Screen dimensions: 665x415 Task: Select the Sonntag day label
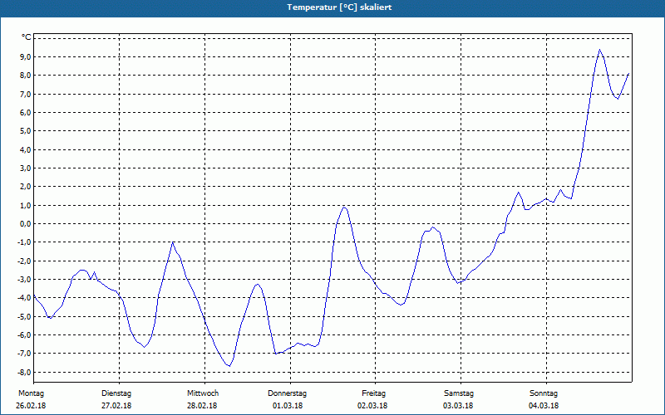(544, 393)
